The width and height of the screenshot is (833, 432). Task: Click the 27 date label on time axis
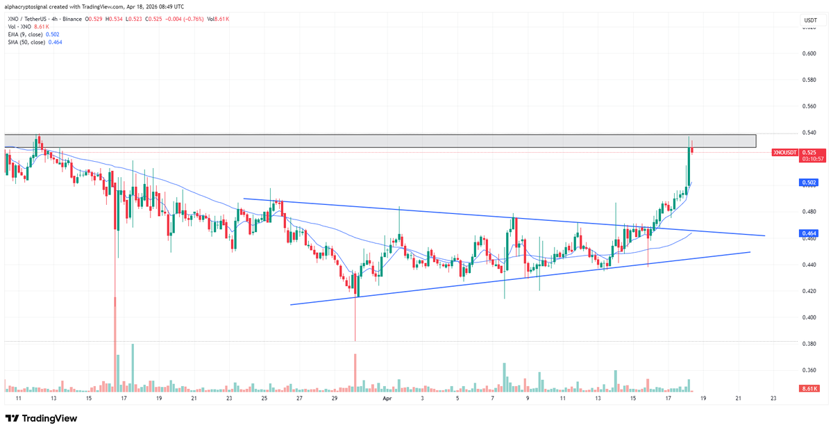[298, 399]
